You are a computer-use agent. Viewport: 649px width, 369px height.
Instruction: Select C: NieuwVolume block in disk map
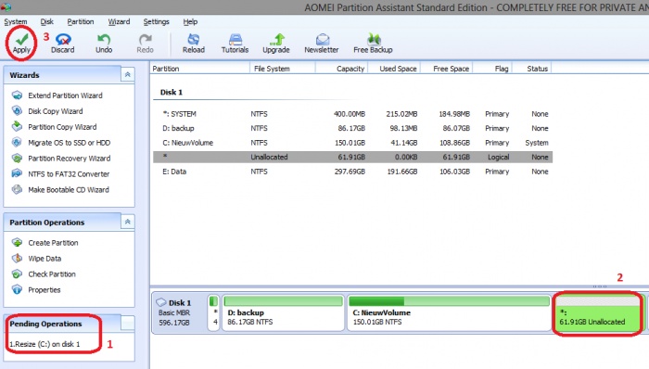(x=449, y=312)
